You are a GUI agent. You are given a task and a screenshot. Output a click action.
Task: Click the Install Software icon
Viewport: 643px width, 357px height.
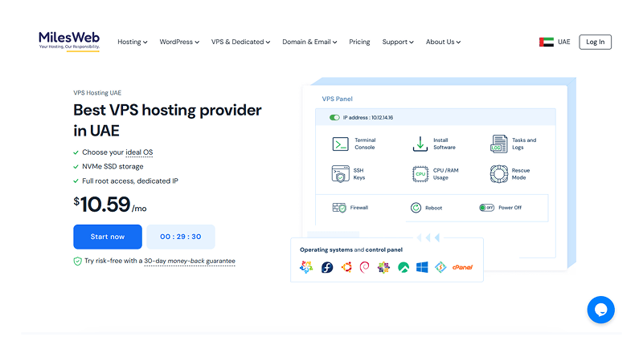[420, 144]
